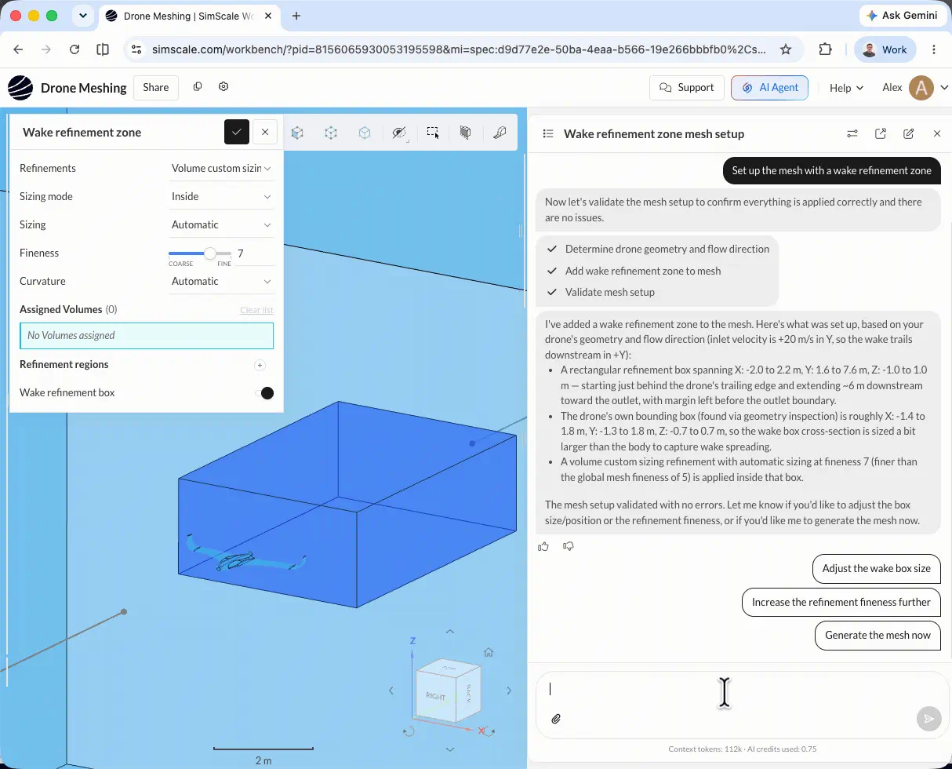
Task: Open the Work profile button
Action: [x=885, y=49]
